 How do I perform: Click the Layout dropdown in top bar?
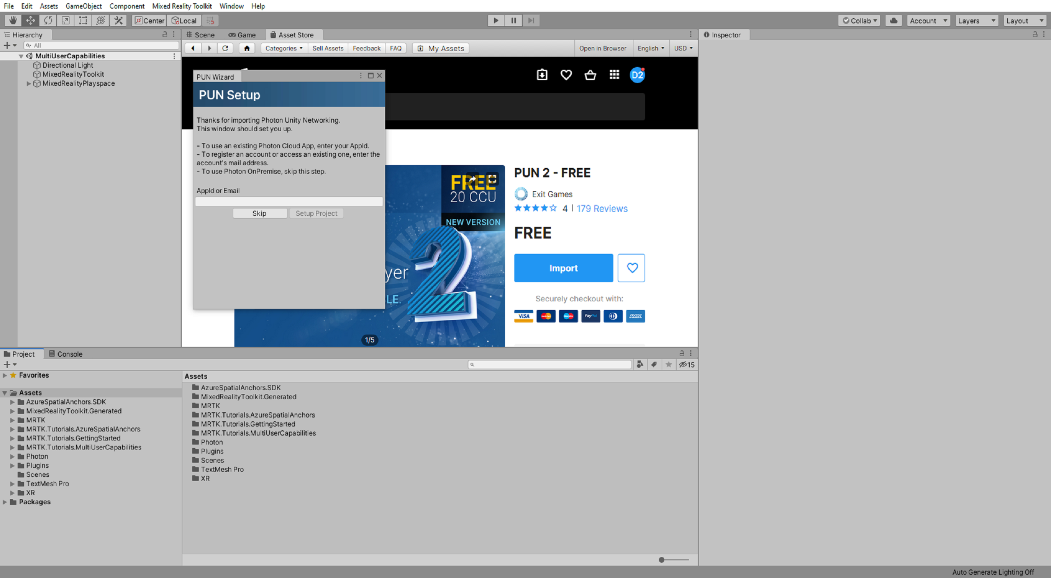1023,20
